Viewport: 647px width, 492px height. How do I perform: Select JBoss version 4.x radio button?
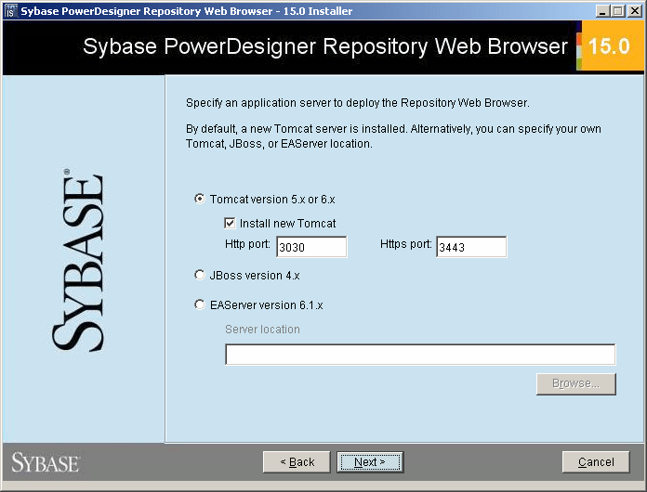coord(200,275)
